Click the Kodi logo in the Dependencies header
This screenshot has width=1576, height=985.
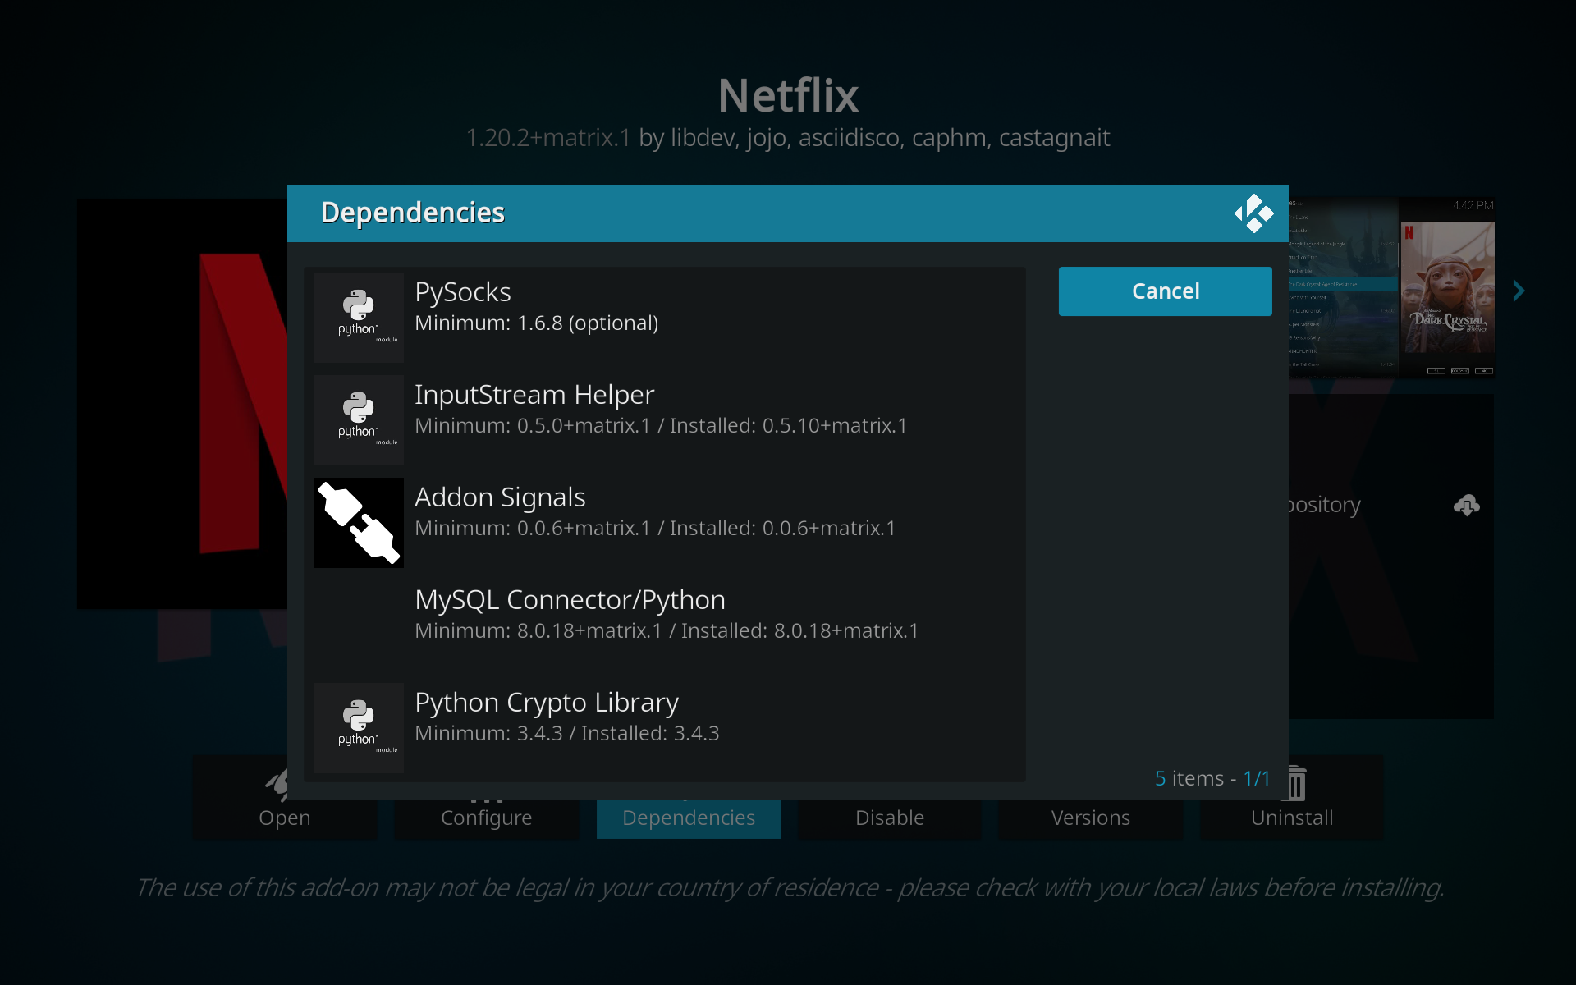[x=1253, y=213]
